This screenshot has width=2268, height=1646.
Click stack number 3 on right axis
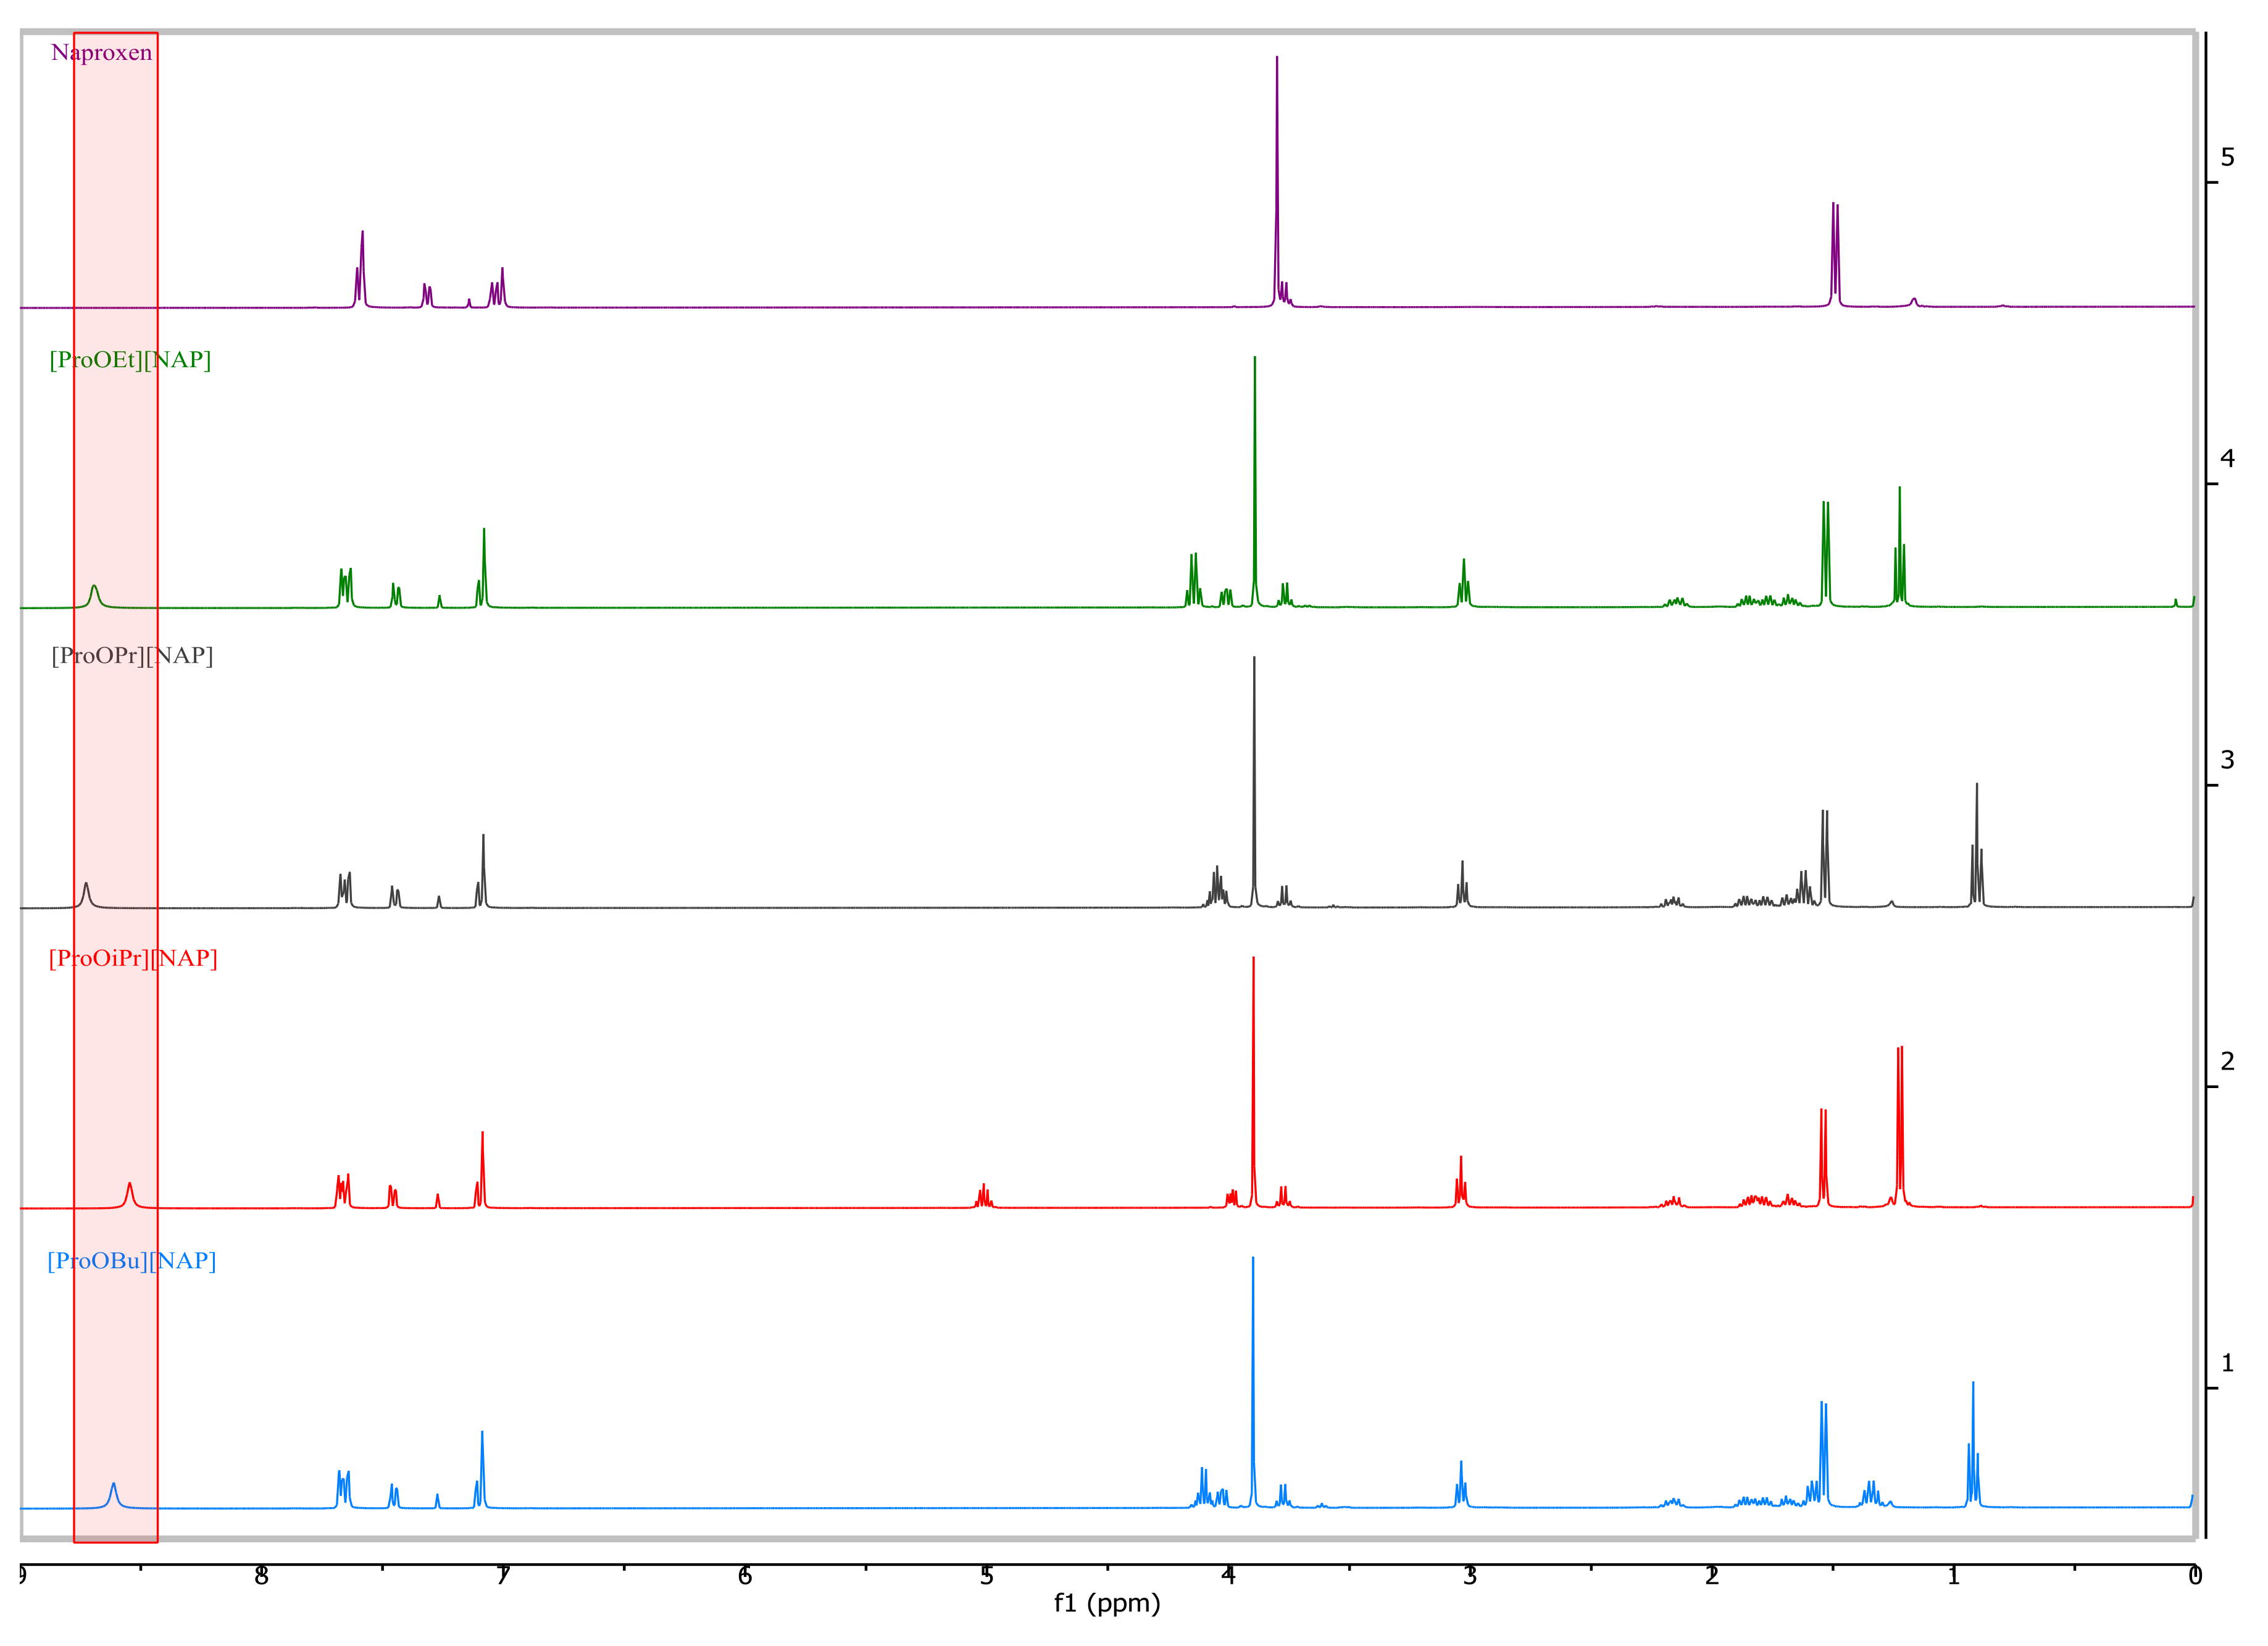tap(2227, 760)
